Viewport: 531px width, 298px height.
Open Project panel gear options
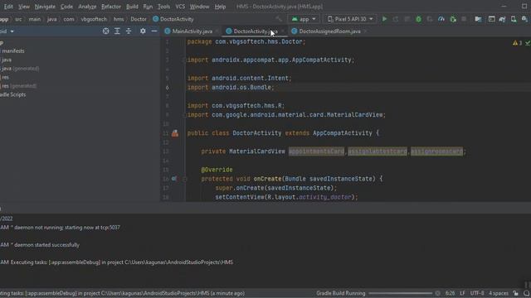tap(143, 31)
